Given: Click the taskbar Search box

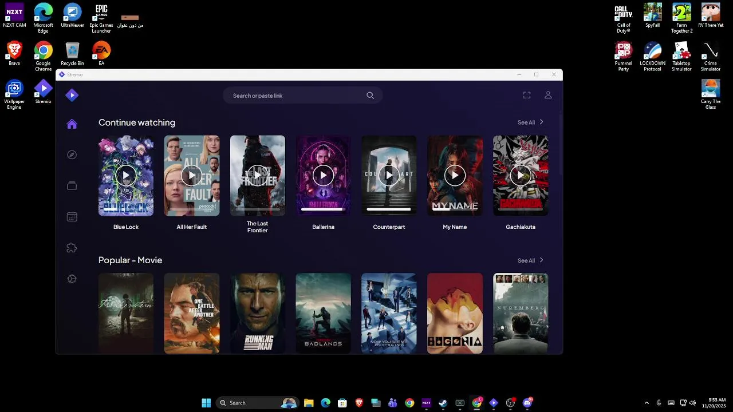Looking at the screenshot, I should coord(257,403).
